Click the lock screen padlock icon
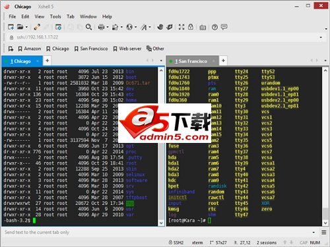 (x=191, y=27)
